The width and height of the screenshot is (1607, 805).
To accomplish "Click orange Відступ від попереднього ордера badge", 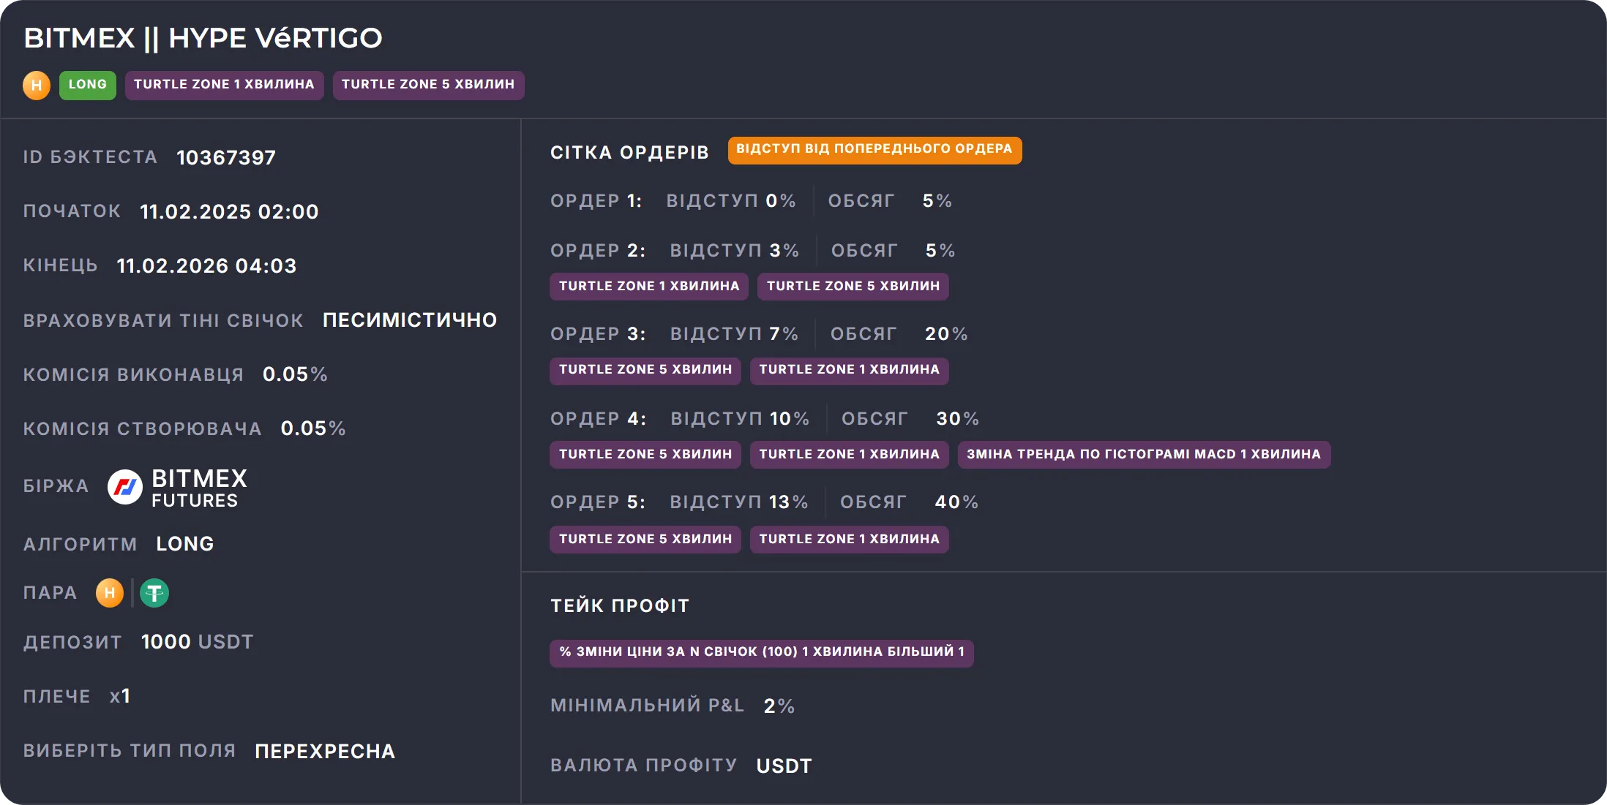I will pyautogui.click(x=874, y=150).
